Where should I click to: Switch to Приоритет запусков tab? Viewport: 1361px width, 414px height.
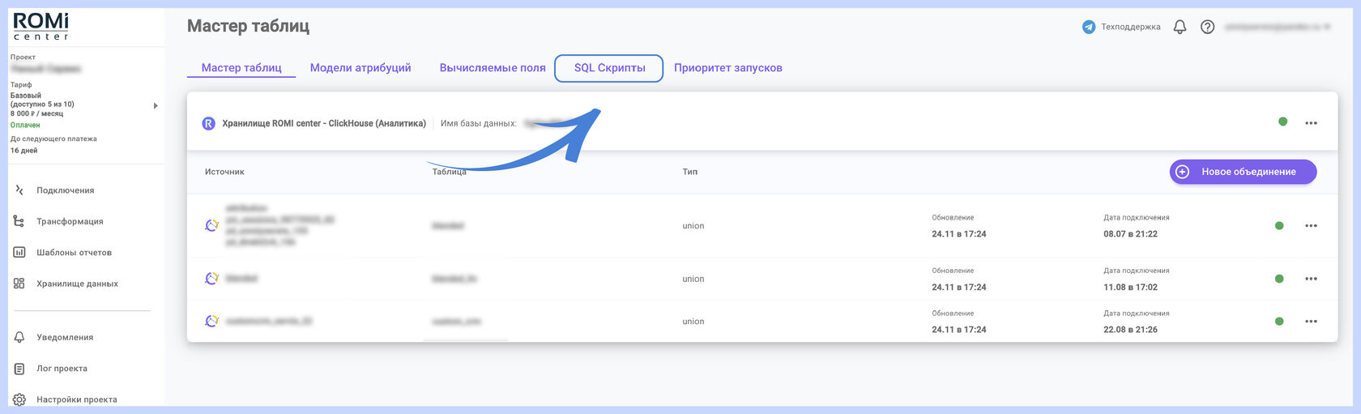pyautogui.click(x=728, y=68)
